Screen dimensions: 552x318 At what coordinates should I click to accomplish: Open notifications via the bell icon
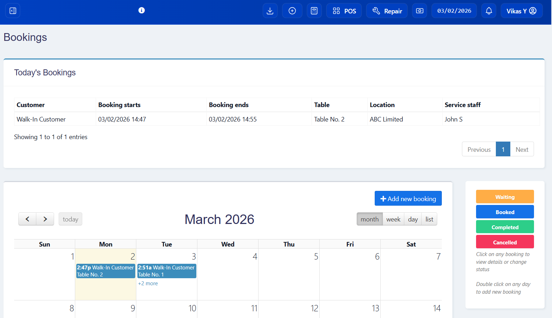[489, 11]
